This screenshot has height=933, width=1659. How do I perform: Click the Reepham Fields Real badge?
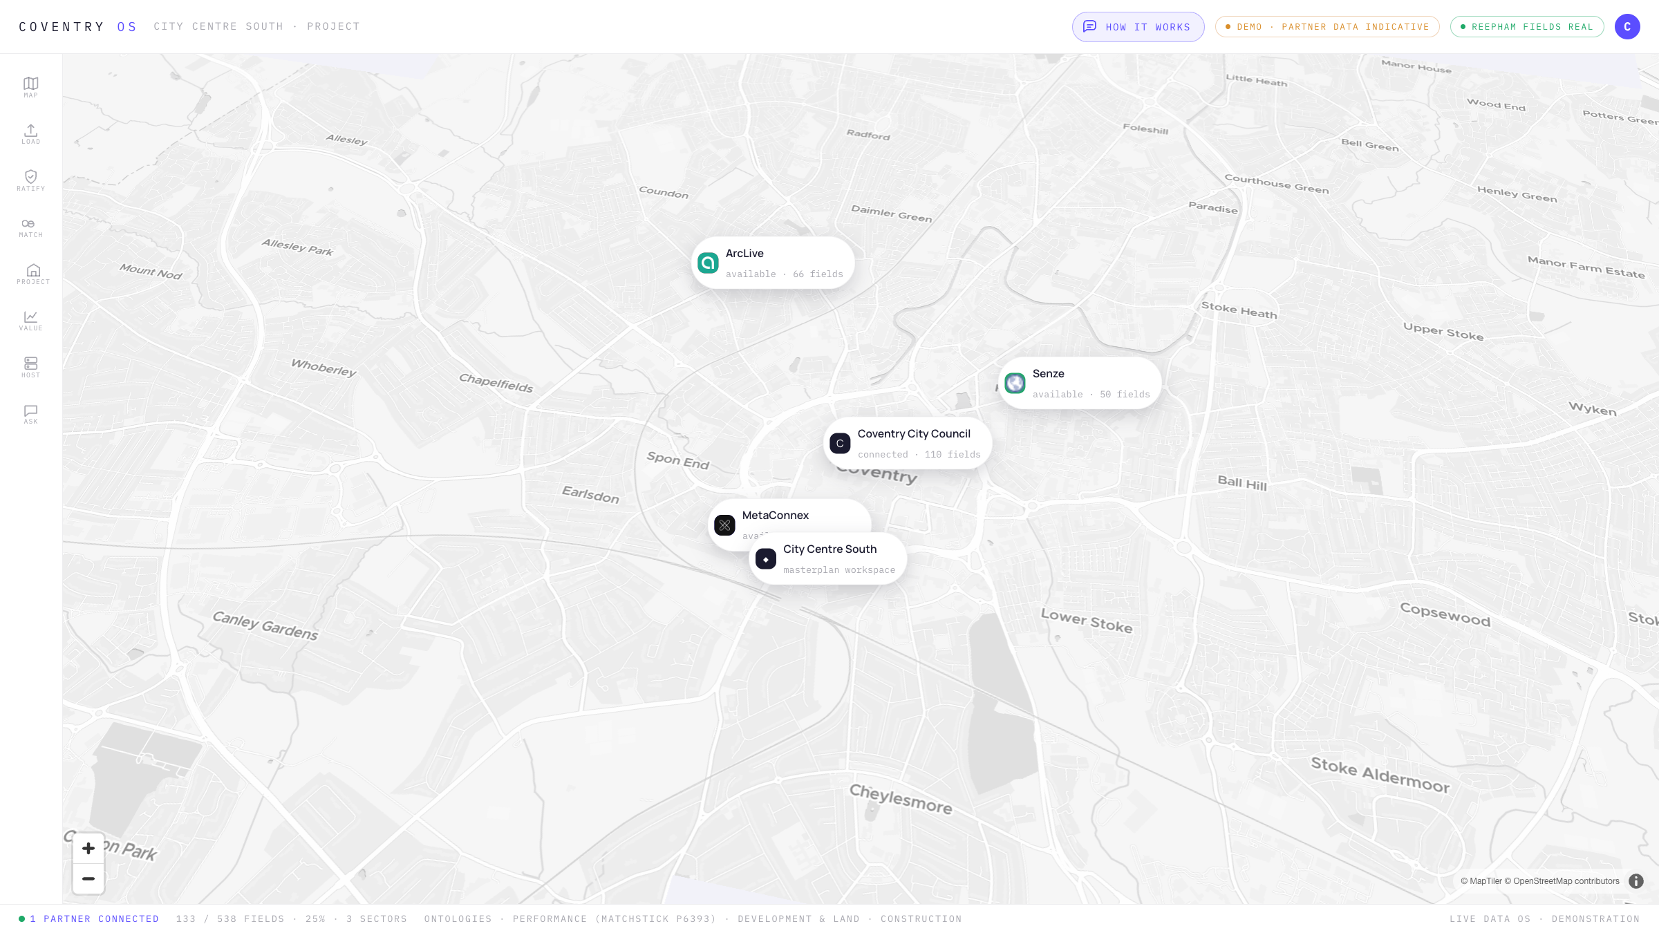[x=1527, y=27]
